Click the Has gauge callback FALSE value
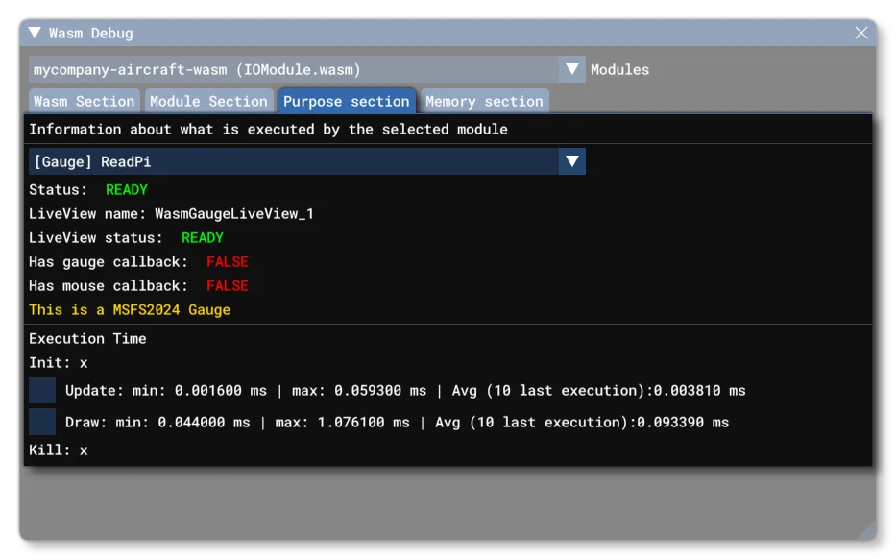Image resolution: width=896 pixels, height=560 pixels. click(x=228, y=261)
